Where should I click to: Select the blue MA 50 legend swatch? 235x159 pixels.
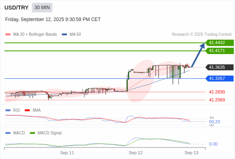65,35
